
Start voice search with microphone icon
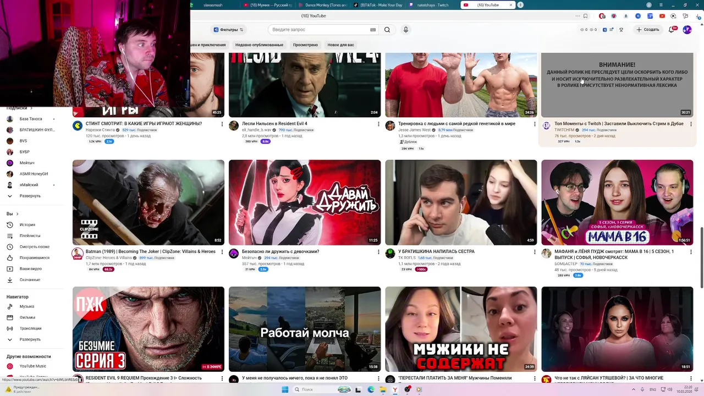tap(406, 30)
